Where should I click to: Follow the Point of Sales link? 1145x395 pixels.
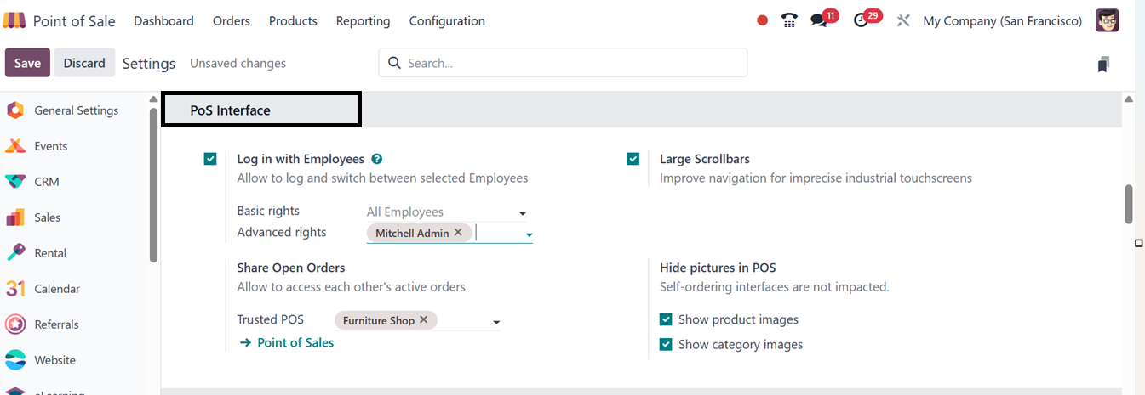pyautogui.click(x=287, y=342)
